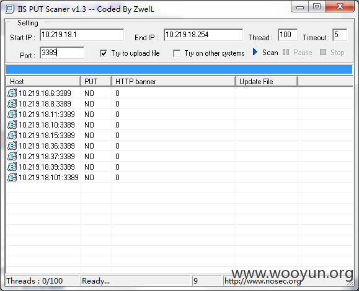Select host text 10.219.18.39:3389
Image resolution: width=359 pixels, height=291 pixels.
(47, 167)
